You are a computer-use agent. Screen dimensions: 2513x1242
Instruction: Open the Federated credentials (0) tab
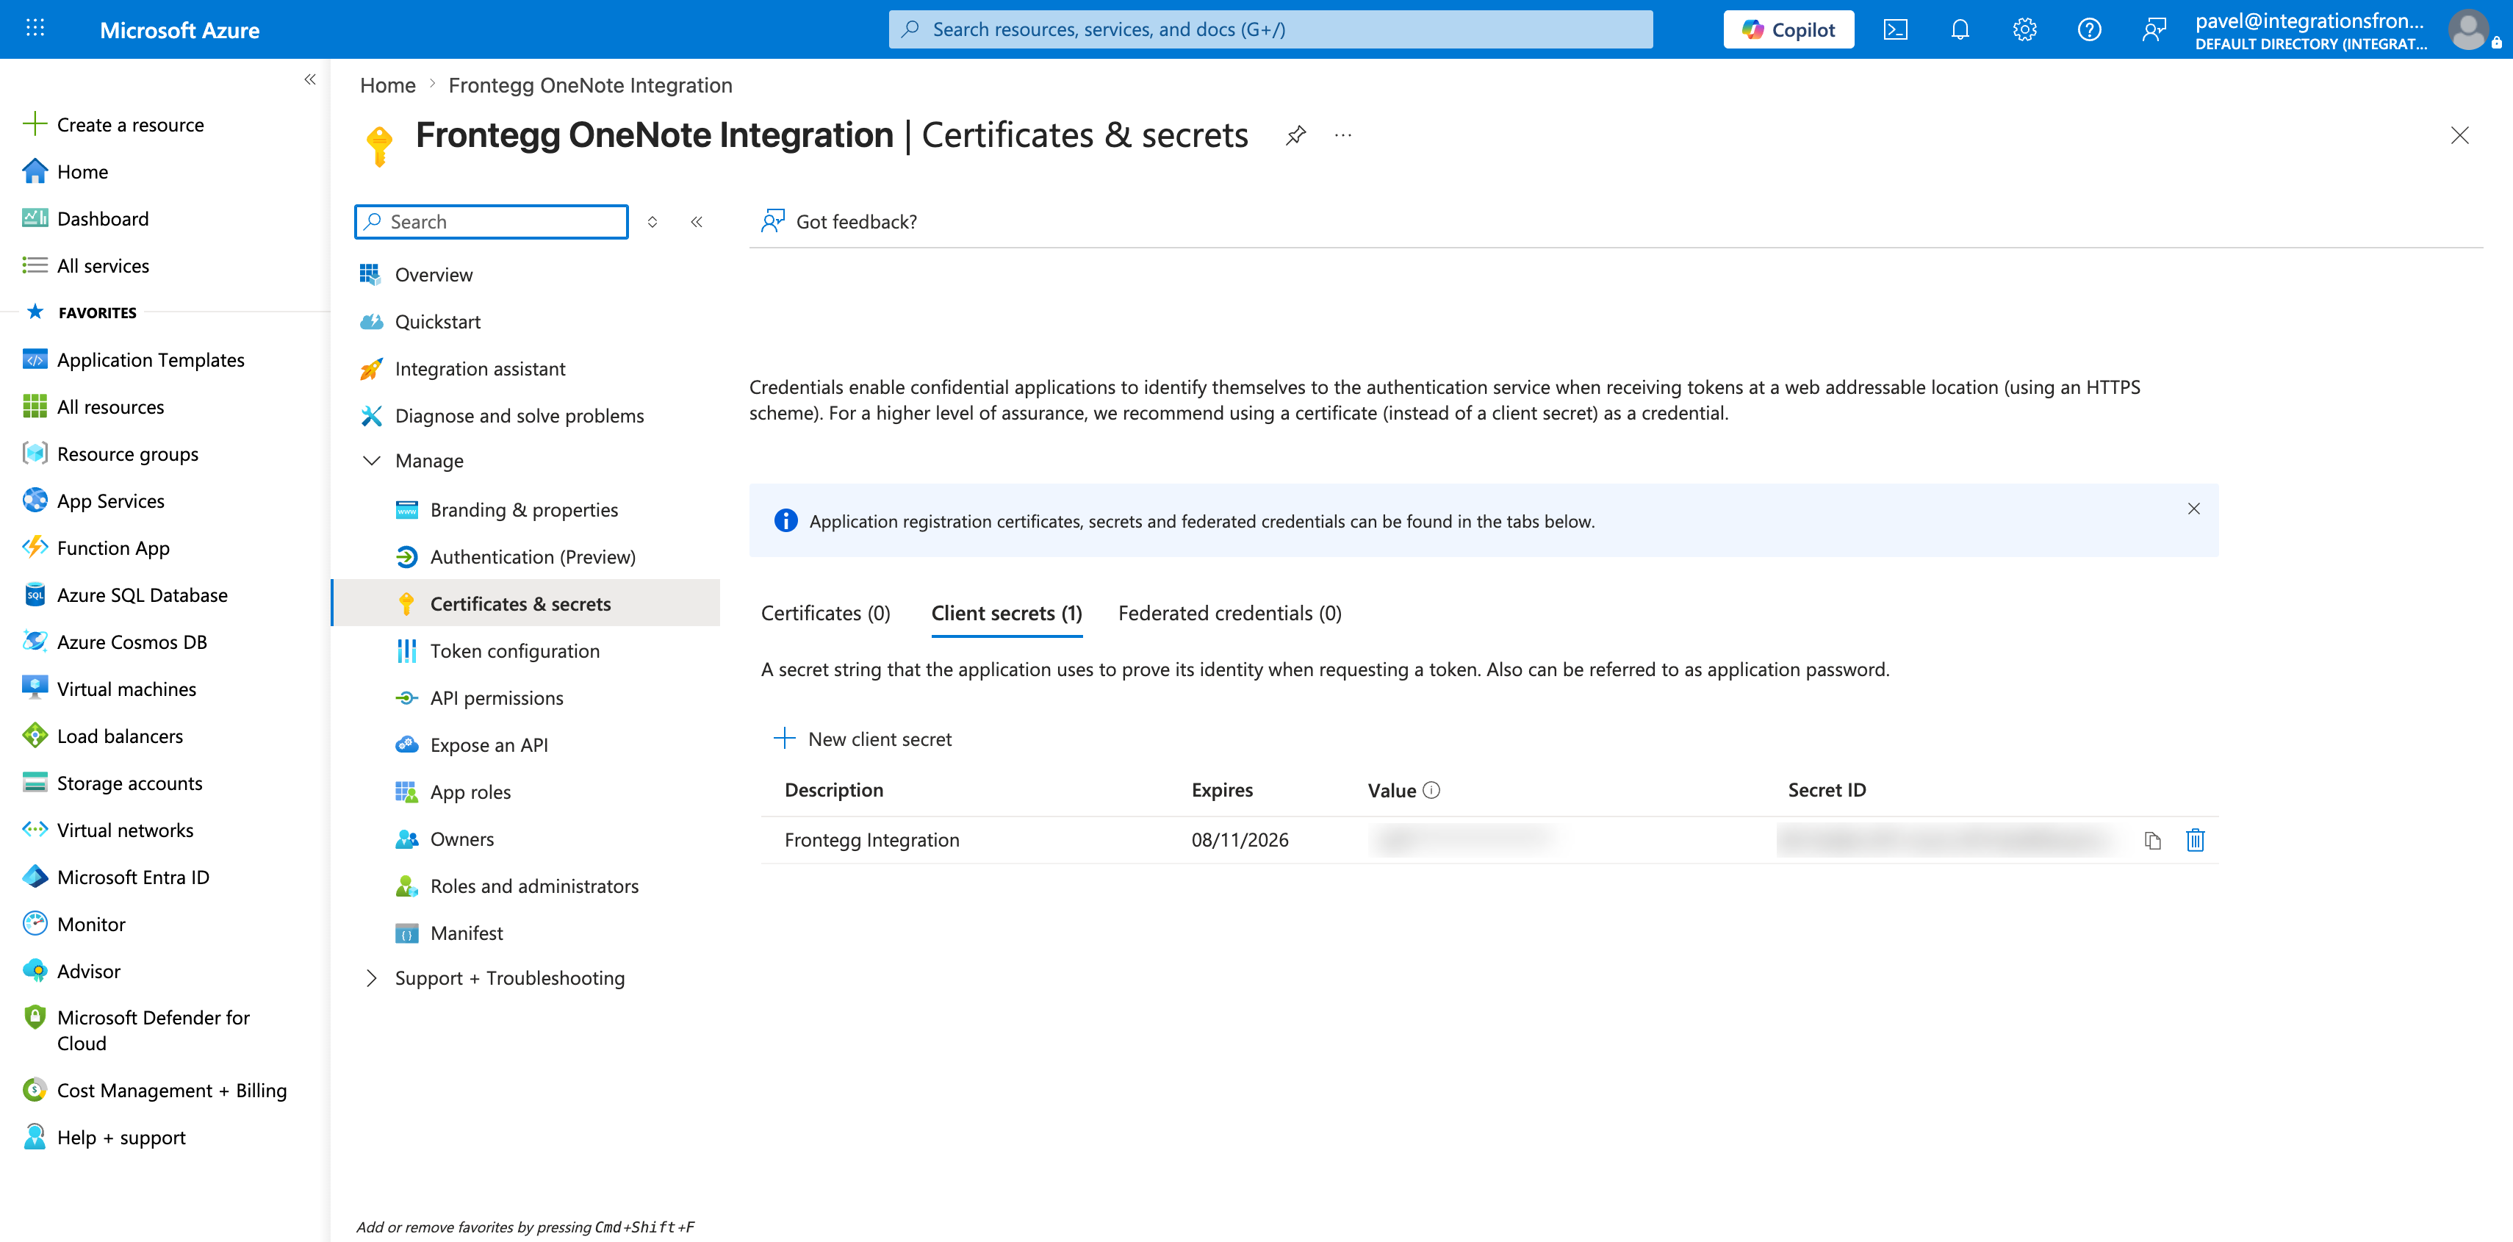[x=1229, y=613]
